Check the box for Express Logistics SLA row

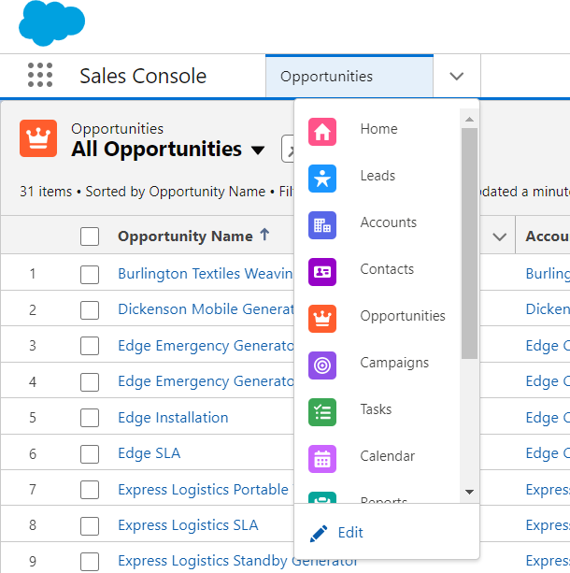coord(90,526)
